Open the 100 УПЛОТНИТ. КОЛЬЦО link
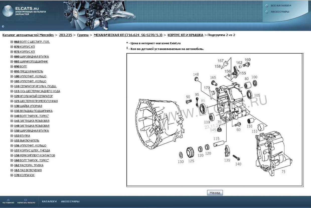The width and height of the screenshot is (311, 208). coord(30,77)
